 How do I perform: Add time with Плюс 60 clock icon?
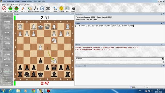[x=42, y=9]
